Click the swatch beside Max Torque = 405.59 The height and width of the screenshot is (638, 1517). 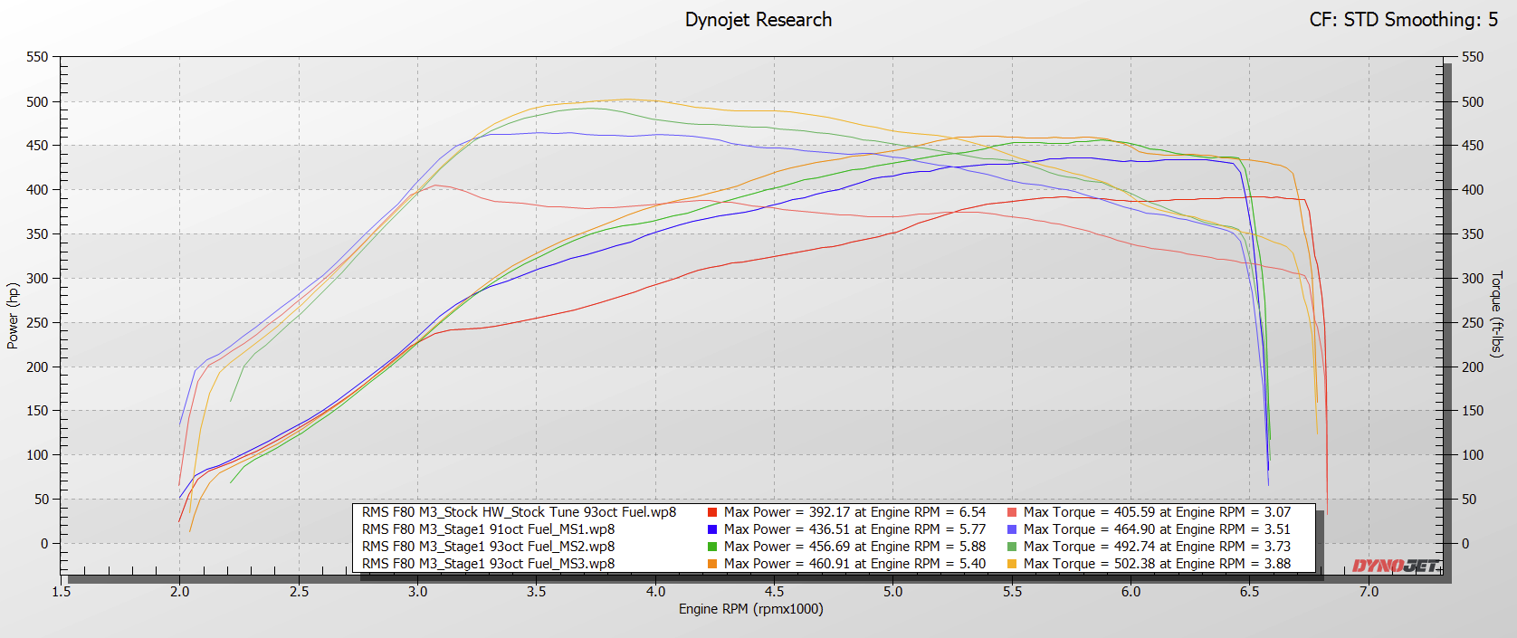[x=1012, y=512]
